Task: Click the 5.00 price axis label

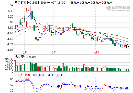Action: tap(10, 22)
